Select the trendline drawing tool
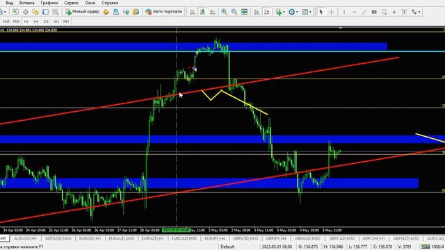Image resolution: width=445 pixels, height=250 pixels. point(364,12)
